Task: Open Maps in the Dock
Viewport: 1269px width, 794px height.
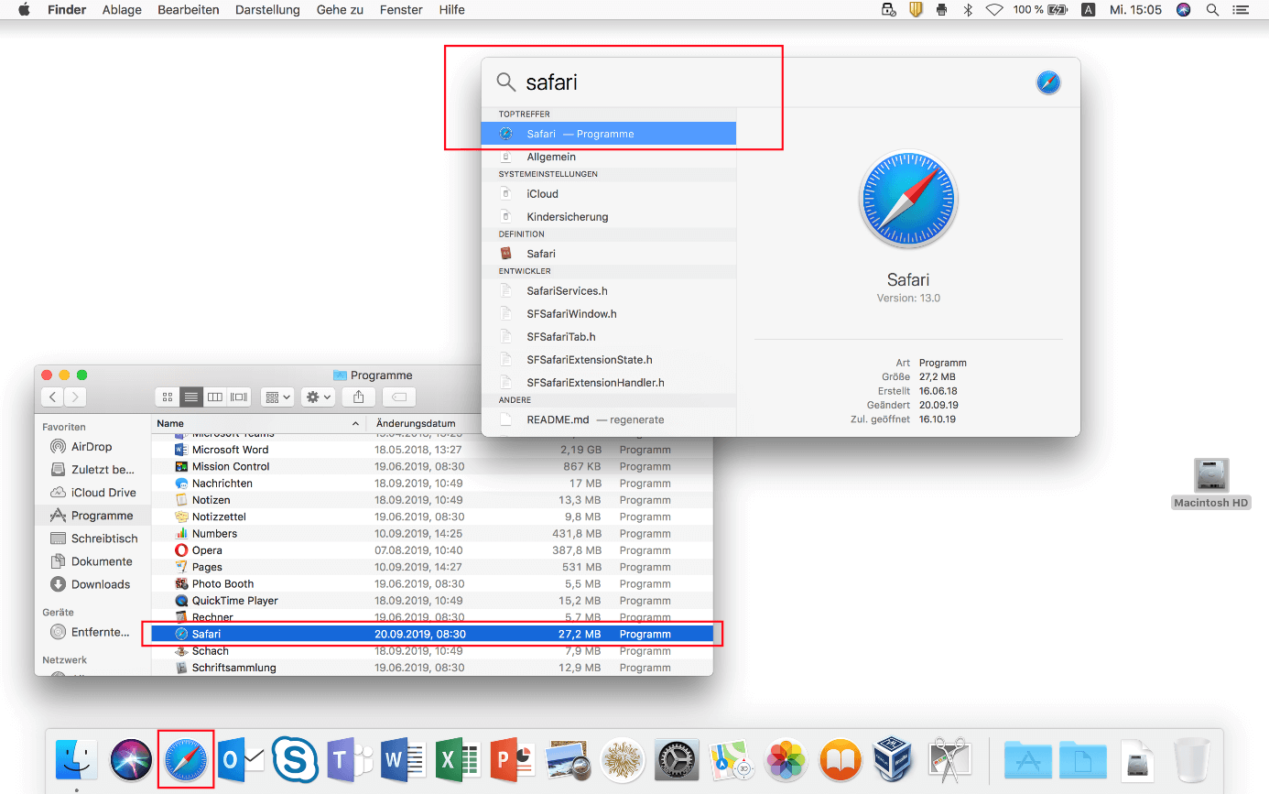Action: coord(731,759)
